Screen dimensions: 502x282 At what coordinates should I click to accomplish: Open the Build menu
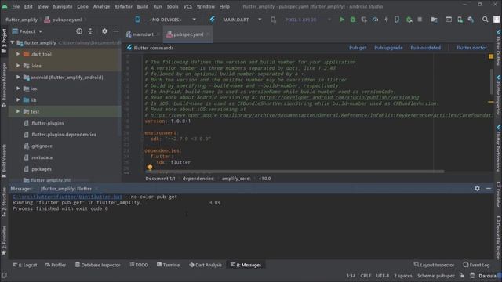tap(143, 6)
